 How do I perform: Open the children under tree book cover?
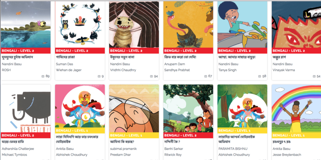[188, 108]
